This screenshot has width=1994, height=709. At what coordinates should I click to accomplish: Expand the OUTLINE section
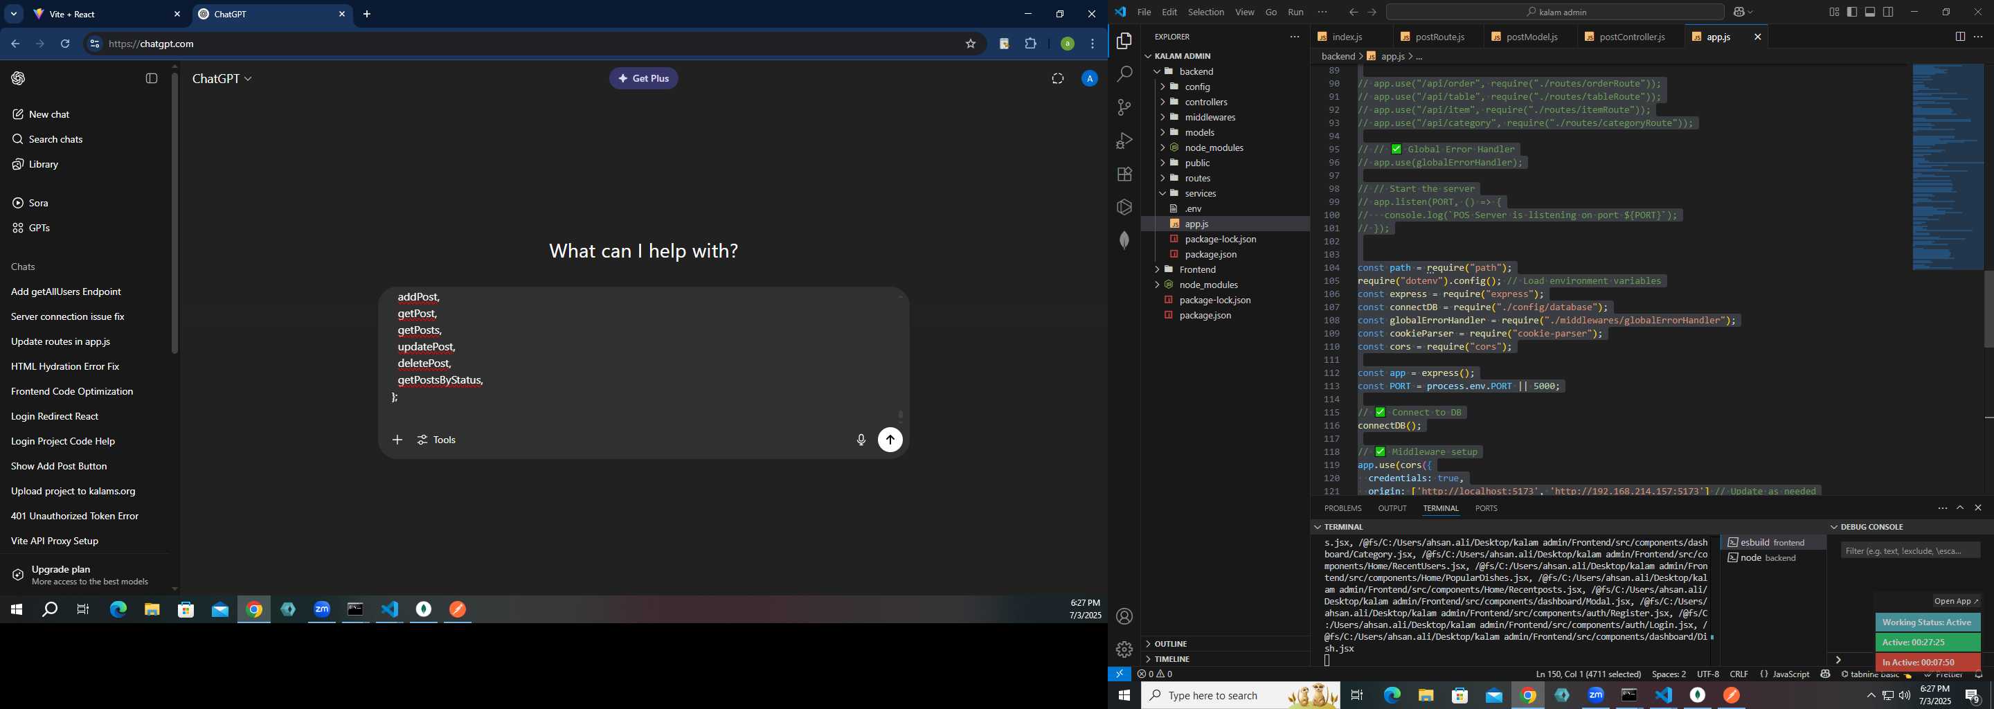pos(1227,644)
